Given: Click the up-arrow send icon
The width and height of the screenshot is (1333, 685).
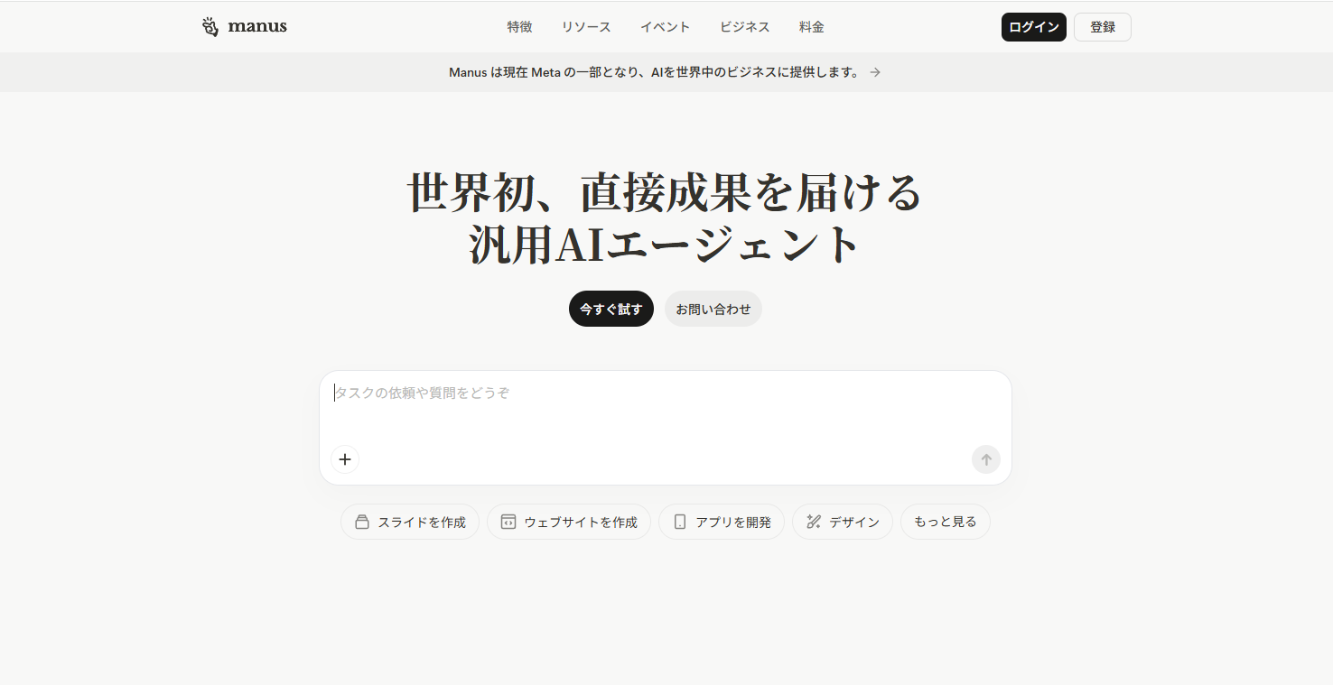Looking at the screenshot, I should [x=985, y=459].
